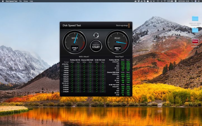Click the Cinema DNG RAW column header in Will It Work
Viewport: 202px width, 126px height.
tap(87, 60)
